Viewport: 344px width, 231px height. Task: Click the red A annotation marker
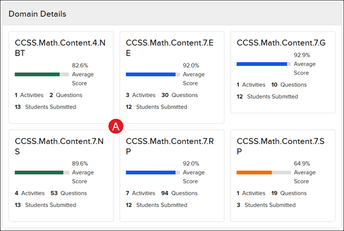coord(116,126)
